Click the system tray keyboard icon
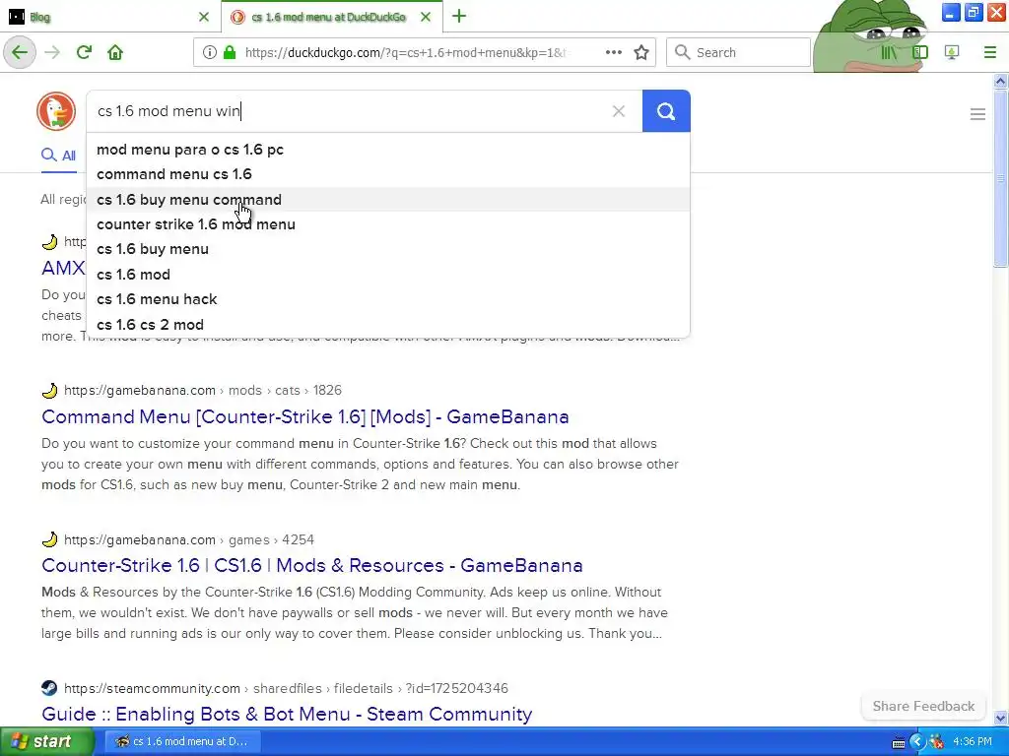The height and width of the screenshot is (756, 1009). point(899,742)
